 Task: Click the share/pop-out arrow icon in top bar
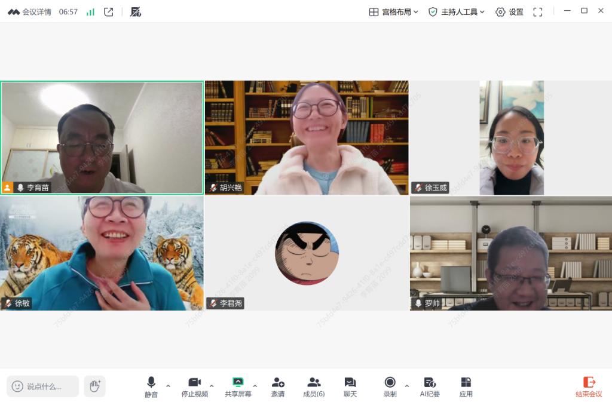(108, 12)
